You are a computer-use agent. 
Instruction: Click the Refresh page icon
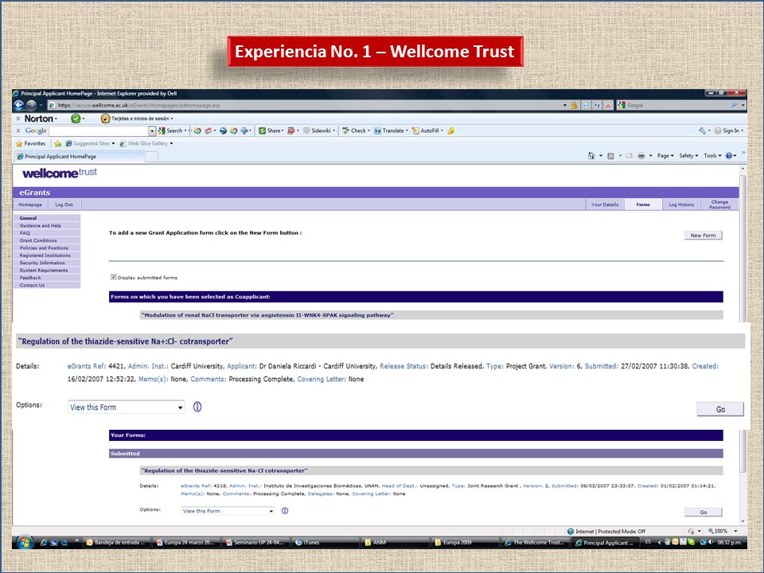tap(596, 105)
